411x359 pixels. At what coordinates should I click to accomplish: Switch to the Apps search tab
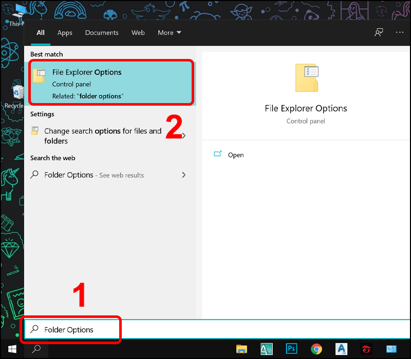click(65, 33)
